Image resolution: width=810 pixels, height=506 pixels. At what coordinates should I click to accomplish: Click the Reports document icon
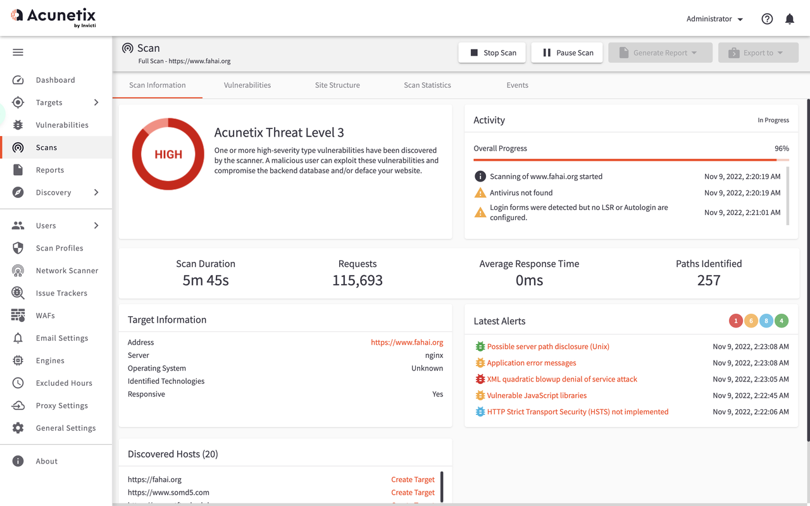point(18,170)
